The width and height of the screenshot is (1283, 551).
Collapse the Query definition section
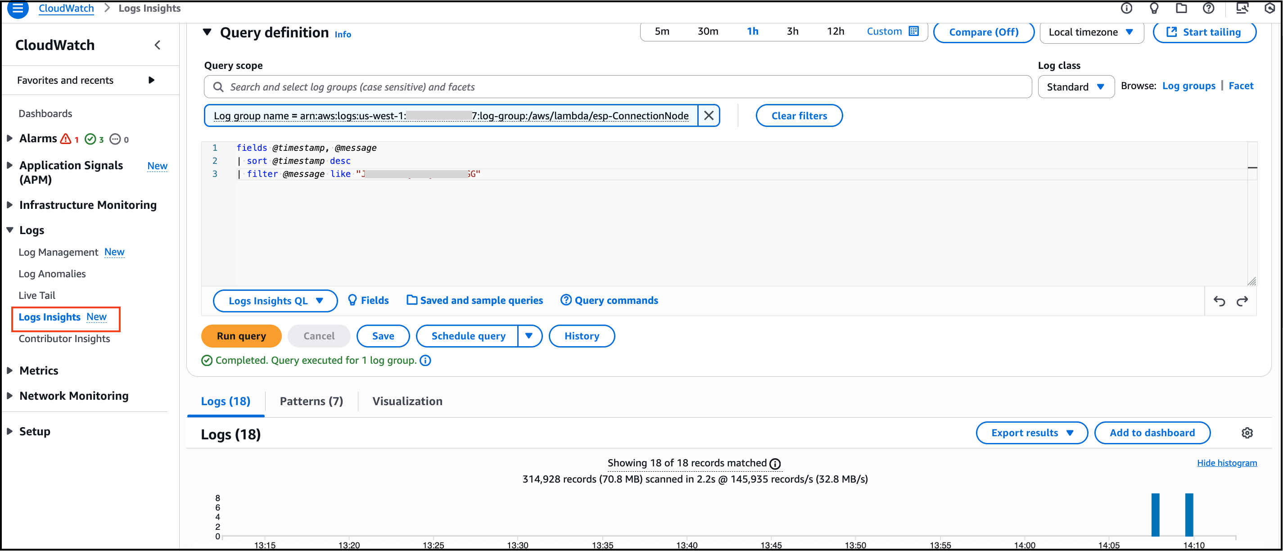(207, 32)
